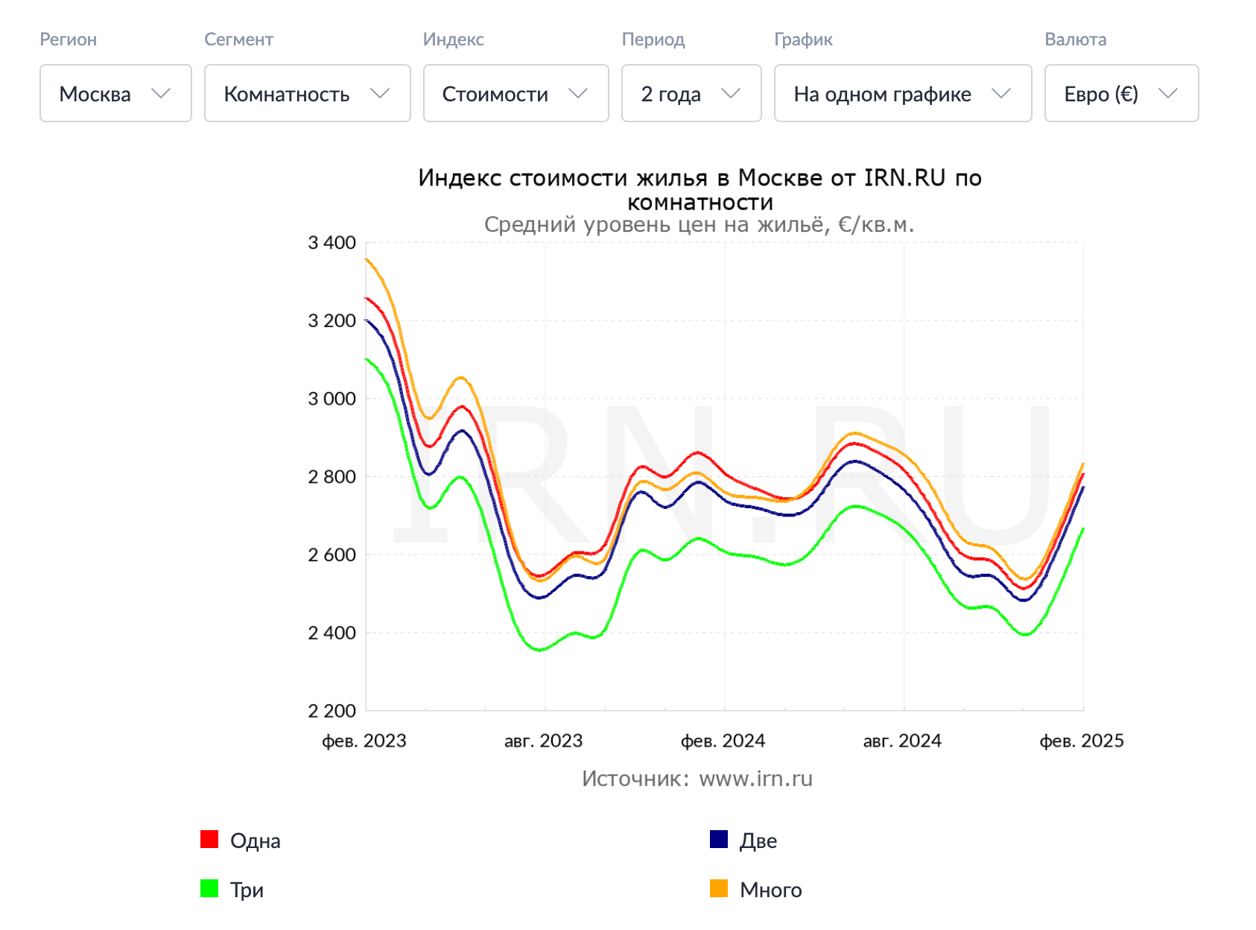Click the Регион filter label
The height and width of the screenshot is (930, 1256).
coord(69,39)
